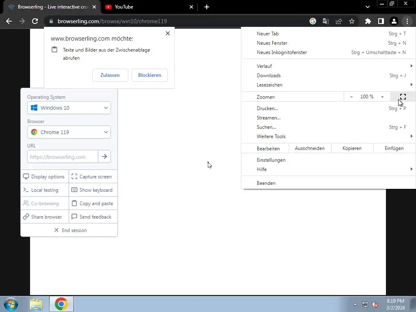This screenshot has height=312, width=416.
Task: Expand the Weitere Tools submenu
Action: pyautogui.click(x=328, y=136)
